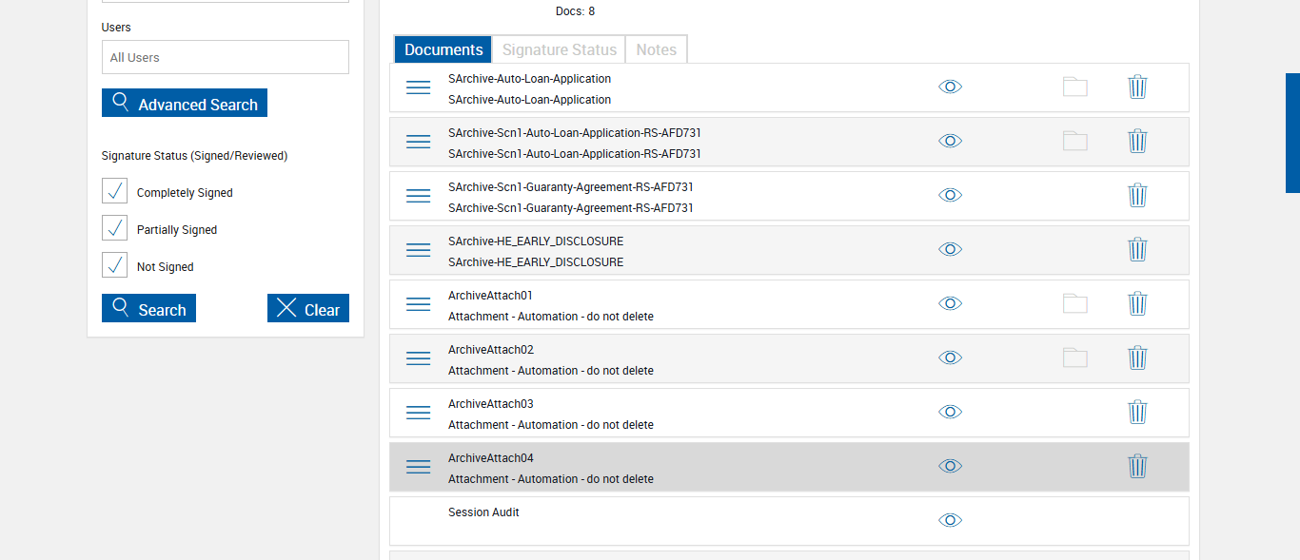Open hamburger menu for ArchiveAttach04
The image size is (1300, 560).
point(419,467)
